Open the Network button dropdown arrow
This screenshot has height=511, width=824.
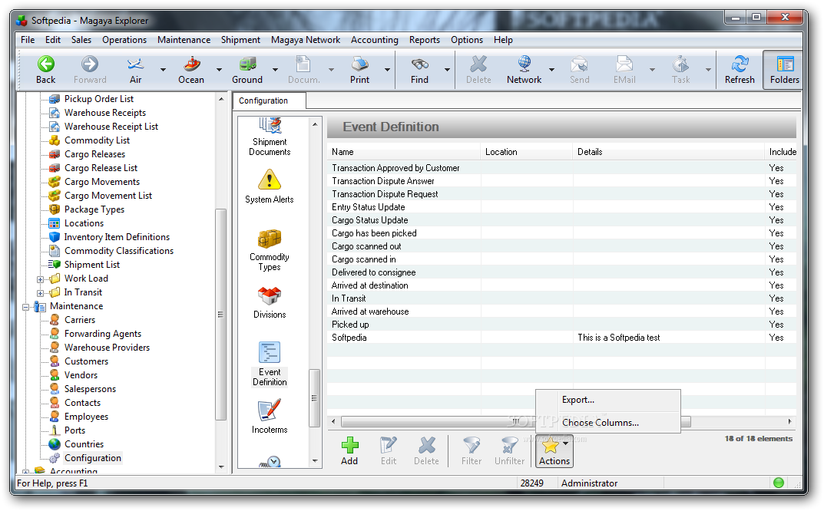pos(552,69)
